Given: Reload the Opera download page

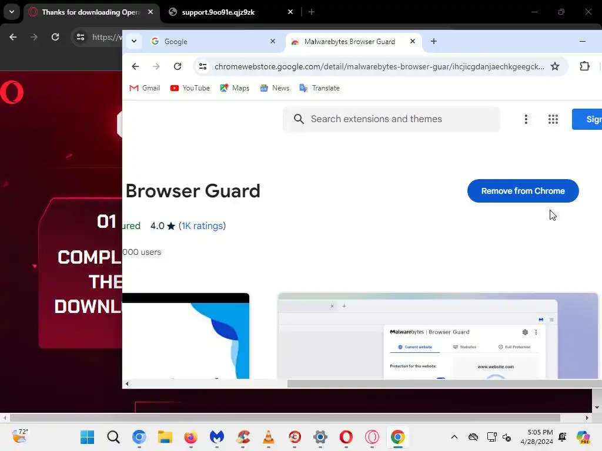Looking at the screenshot, I should (55, 37).
